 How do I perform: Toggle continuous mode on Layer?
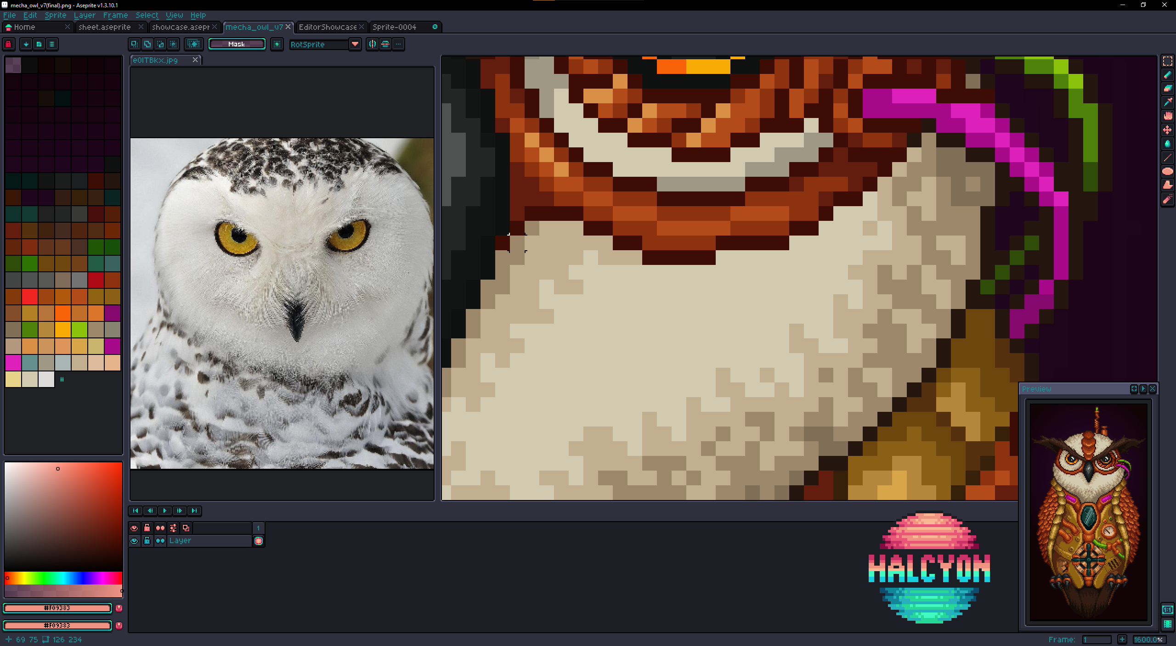coord(160,541)
